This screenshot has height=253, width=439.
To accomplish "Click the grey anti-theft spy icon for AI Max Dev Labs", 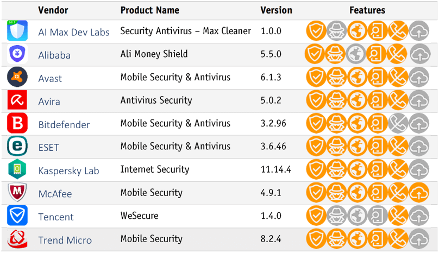I will pos(336,31).
